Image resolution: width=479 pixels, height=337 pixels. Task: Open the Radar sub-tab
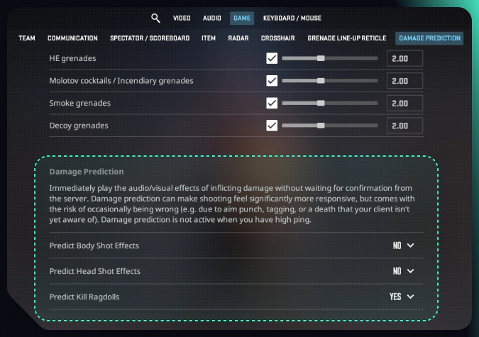(238, 38)
